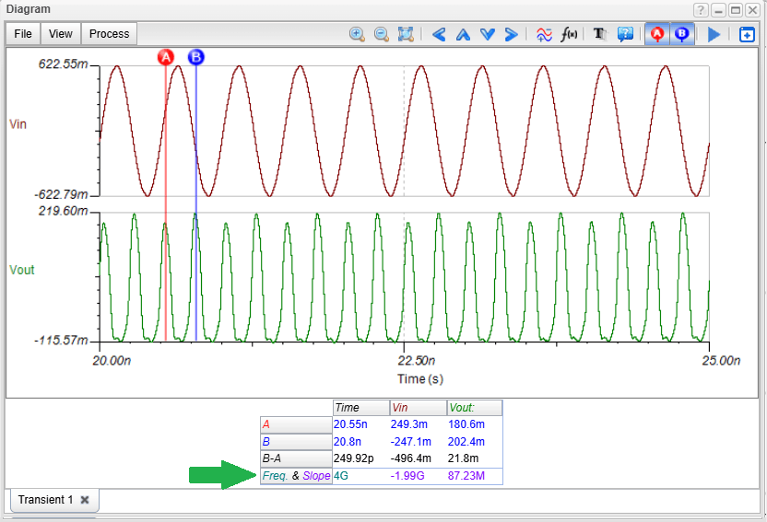The width and height of the screenshot is (767, 522).
Task: Click the zoom-to-fit icon
Action: pyautogui.click(x=406, y=34)
